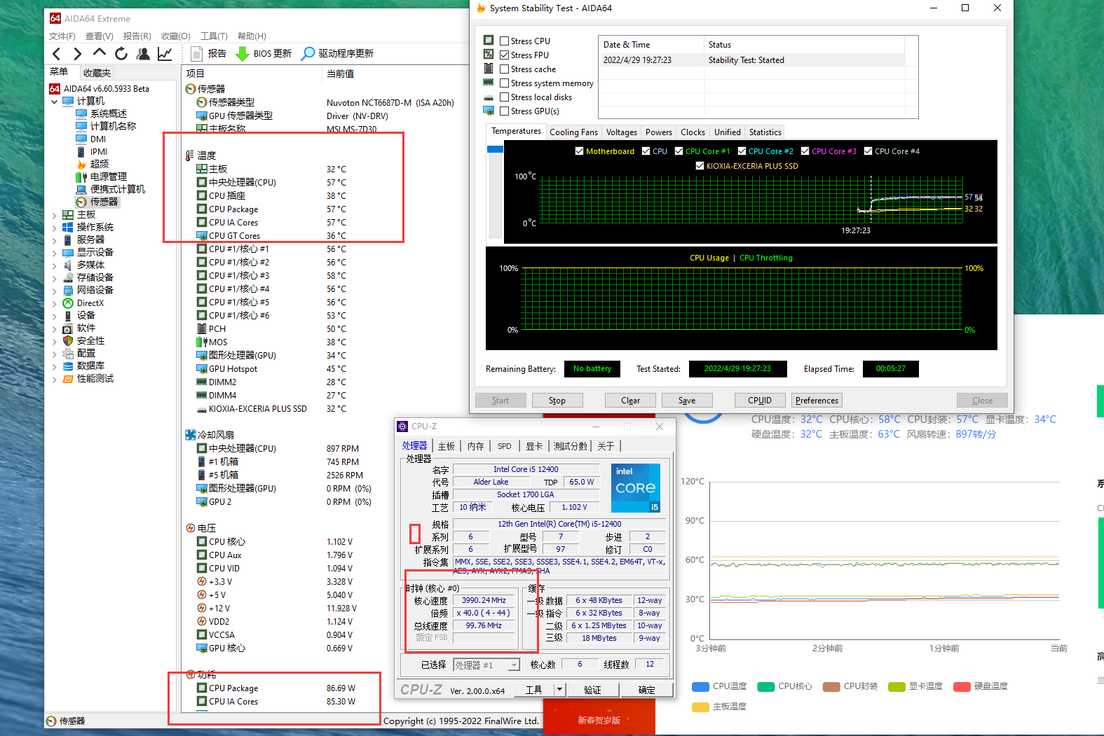Open the 工具 dropdown arrow in CPU-Z

pyautogui.click(x=559, y=689)
